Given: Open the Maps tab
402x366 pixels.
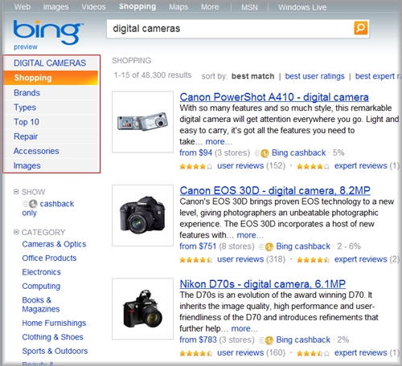Looking at the screenshot, I should [178, 7].
